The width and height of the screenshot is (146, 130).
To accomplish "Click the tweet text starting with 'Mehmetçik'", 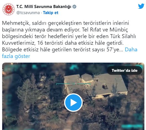I will pyautogui.click(x=70, y=39).
